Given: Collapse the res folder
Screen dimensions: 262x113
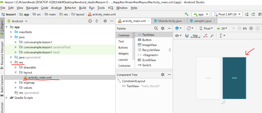Looking at the screenshot, I should (x=11, y=62).
